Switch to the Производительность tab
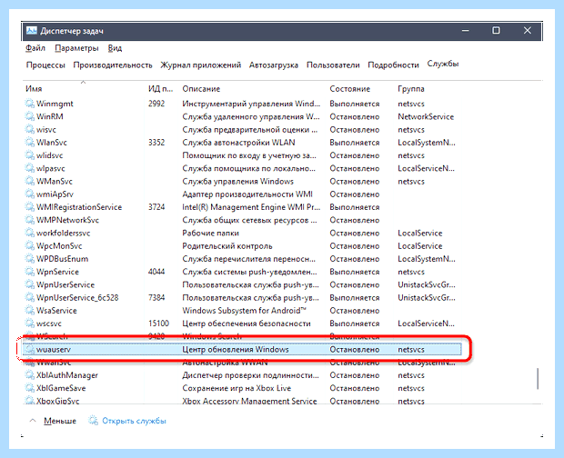The image size is (564, 458). (x=113, y=65)
